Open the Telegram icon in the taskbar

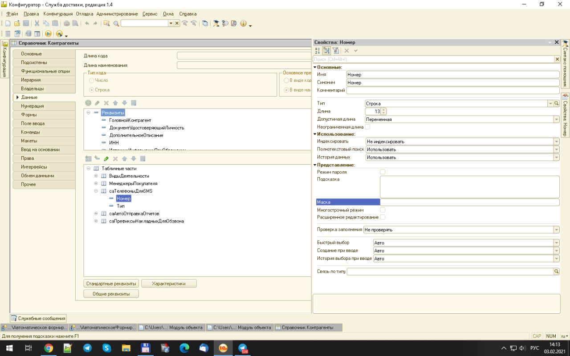(87, 348)
